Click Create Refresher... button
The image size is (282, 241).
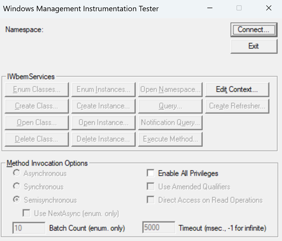pyautogui.click(x=237, y=106)
